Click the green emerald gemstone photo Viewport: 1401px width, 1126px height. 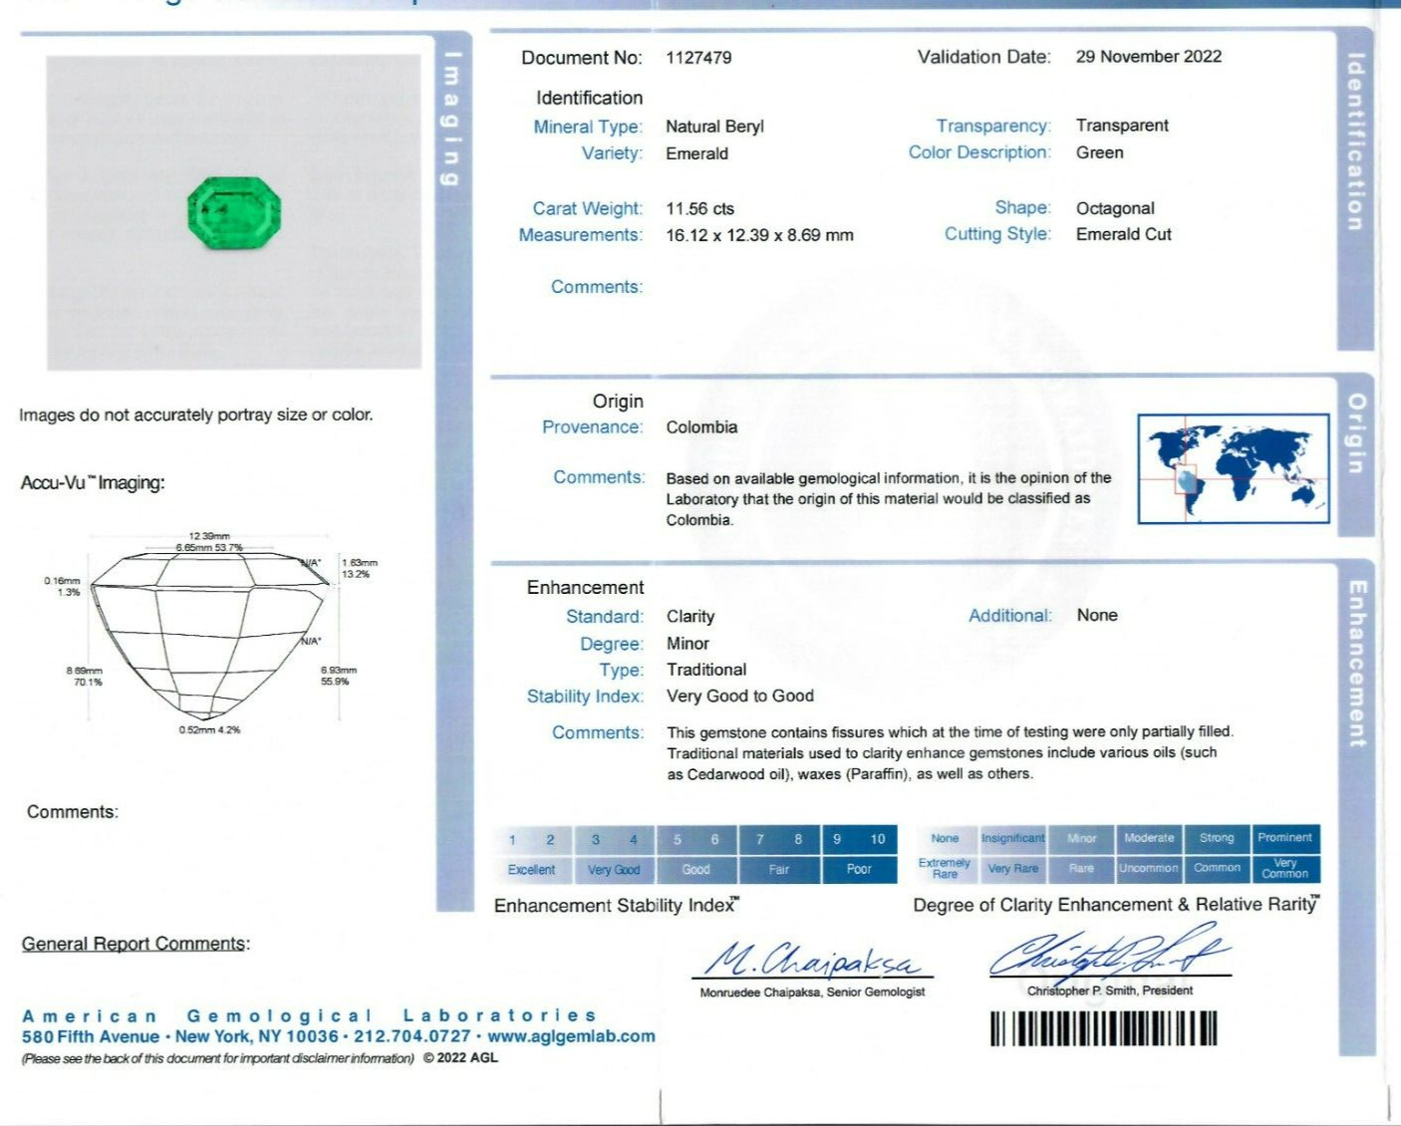234,213
